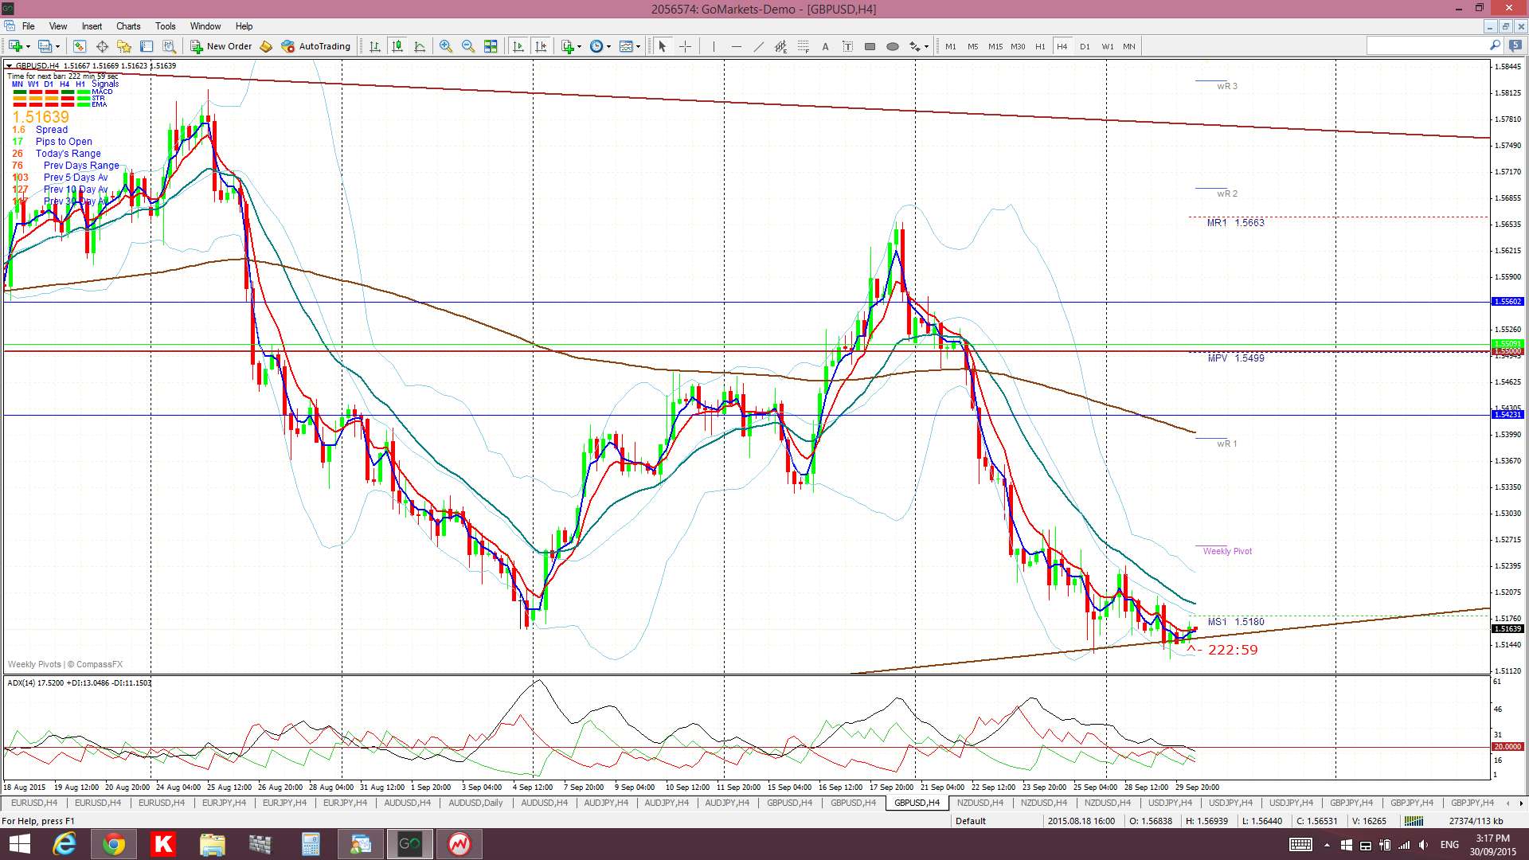The height and width of the screenshot is (860, 1529).
Task: Select the Text tool marked A
Action: click(825, 46)
